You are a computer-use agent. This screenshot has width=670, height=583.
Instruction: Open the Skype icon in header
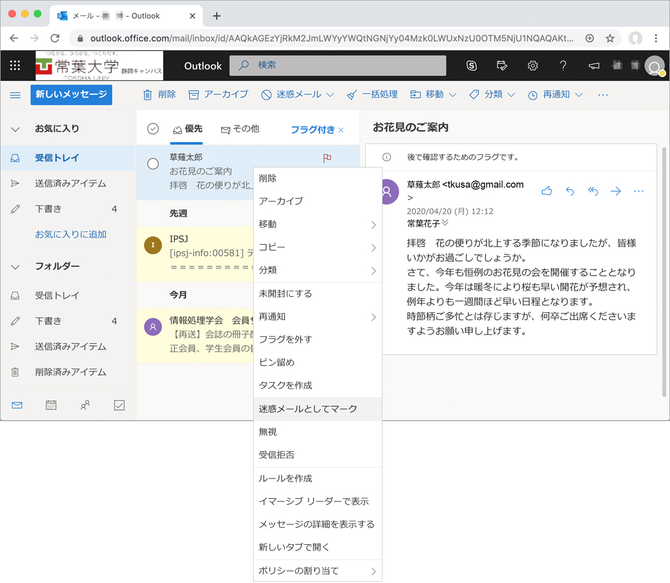tap(472, 66)
